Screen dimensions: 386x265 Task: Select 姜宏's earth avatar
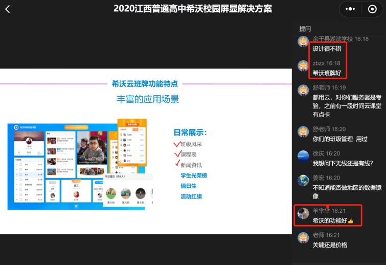pyautogui.click(x=303, y=180)
